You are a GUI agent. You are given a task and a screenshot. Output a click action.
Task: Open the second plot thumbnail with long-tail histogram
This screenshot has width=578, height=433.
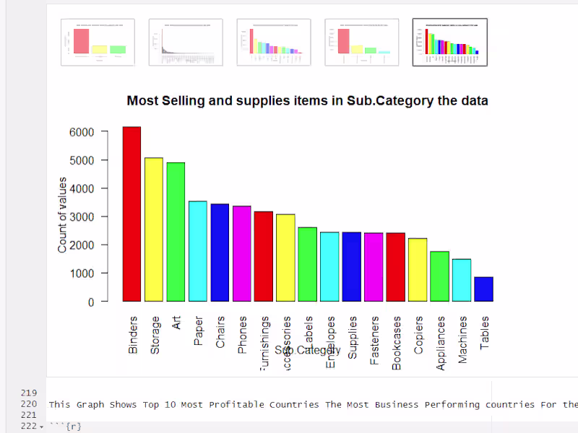pos(186,43)
